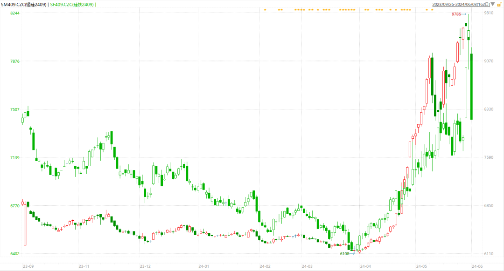Click the 6108 low price marker
Image resolution: width=504 pixels, height=271 pixels.
tap(344, 254)
